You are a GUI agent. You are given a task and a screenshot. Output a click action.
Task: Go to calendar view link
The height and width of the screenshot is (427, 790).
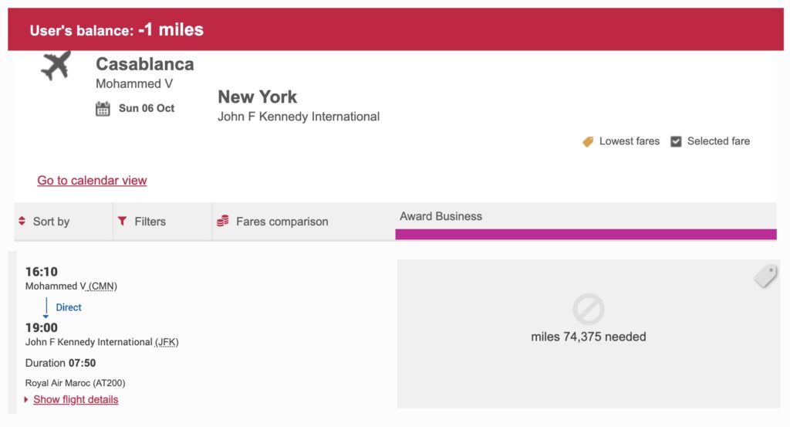tap(92, 180)
